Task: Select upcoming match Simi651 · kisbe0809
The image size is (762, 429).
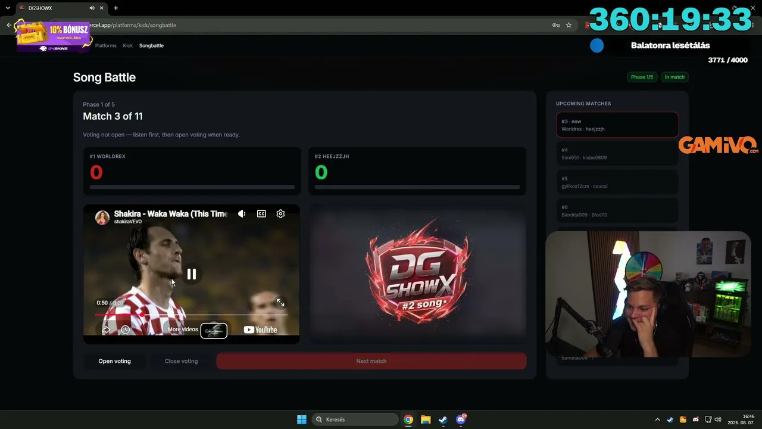Action: (617, 154)
